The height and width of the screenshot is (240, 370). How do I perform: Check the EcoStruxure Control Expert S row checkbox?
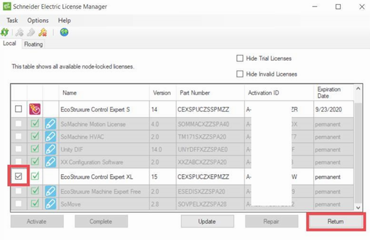(x=18, y=109)
